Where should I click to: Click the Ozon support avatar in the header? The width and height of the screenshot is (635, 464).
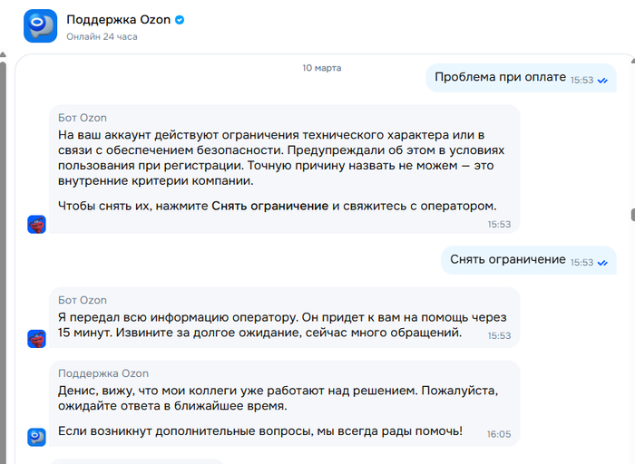[41, 26]
